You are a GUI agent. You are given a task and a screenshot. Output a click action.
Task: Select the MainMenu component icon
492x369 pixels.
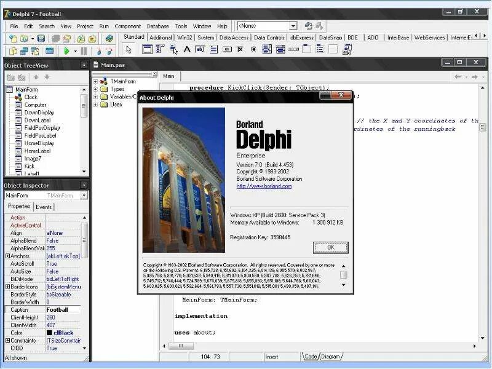[160, 49]
